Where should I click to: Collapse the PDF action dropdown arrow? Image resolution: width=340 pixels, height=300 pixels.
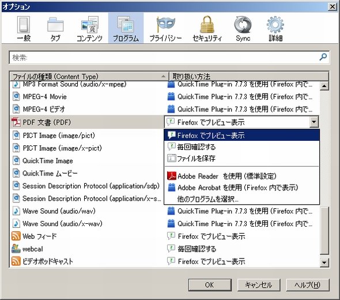click(313, 122)
